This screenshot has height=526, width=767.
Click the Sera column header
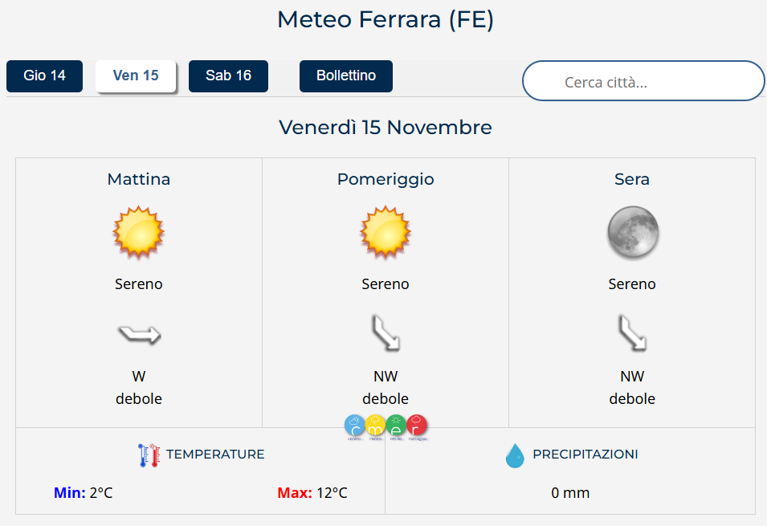click(x=632, y=179)
